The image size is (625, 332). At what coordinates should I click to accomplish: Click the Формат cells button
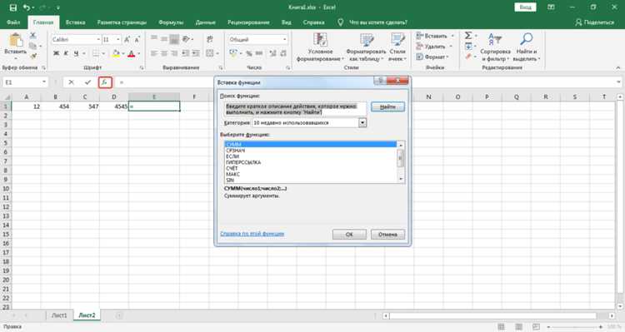click(x=432, y=57)
